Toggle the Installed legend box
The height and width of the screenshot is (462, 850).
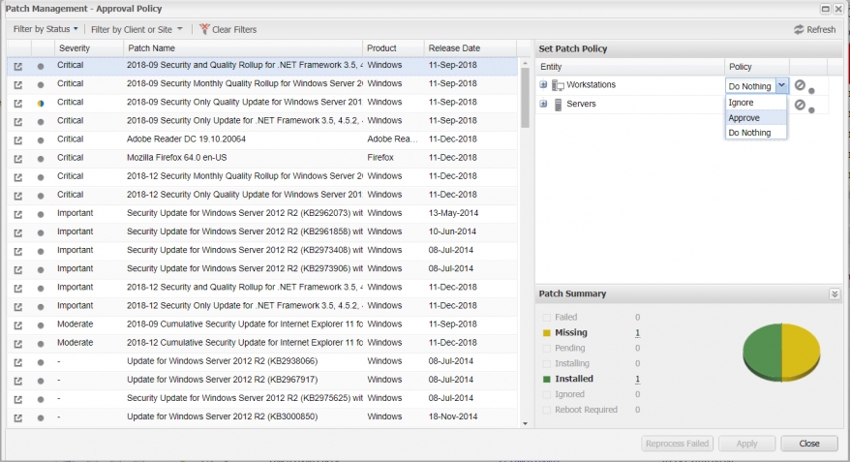pyautogui.click(x=546, y=379)
